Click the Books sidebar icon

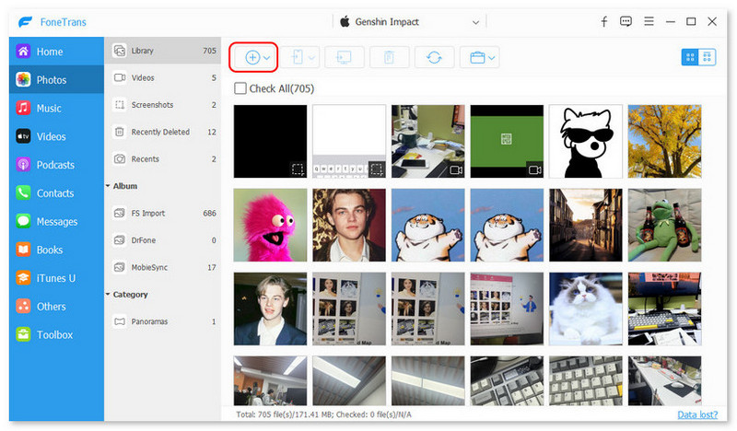click(x=23, y=249)
